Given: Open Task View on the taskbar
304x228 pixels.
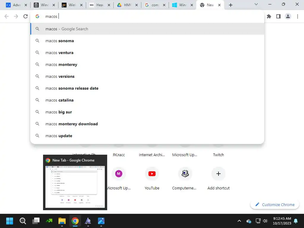Looking at the screenshot, I should coord(36,221).
